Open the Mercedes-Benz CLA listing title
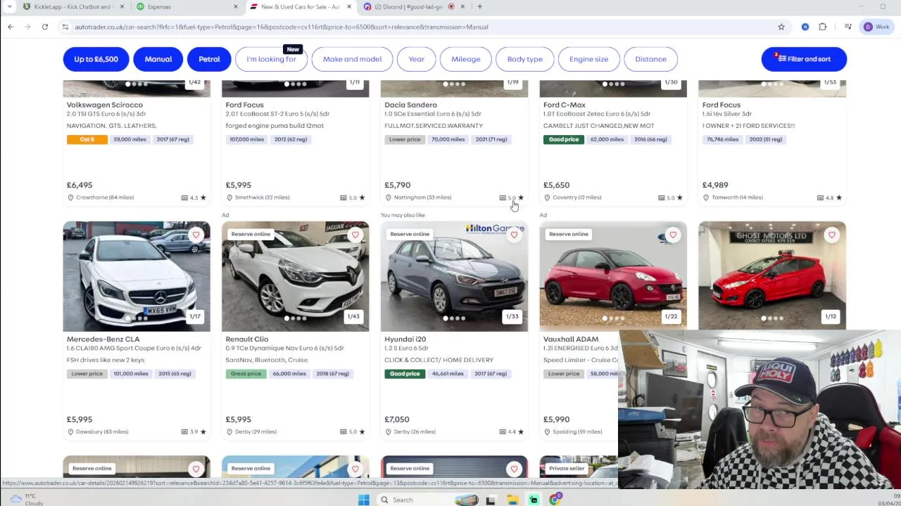901x506 pixels. tap(103, 339)
